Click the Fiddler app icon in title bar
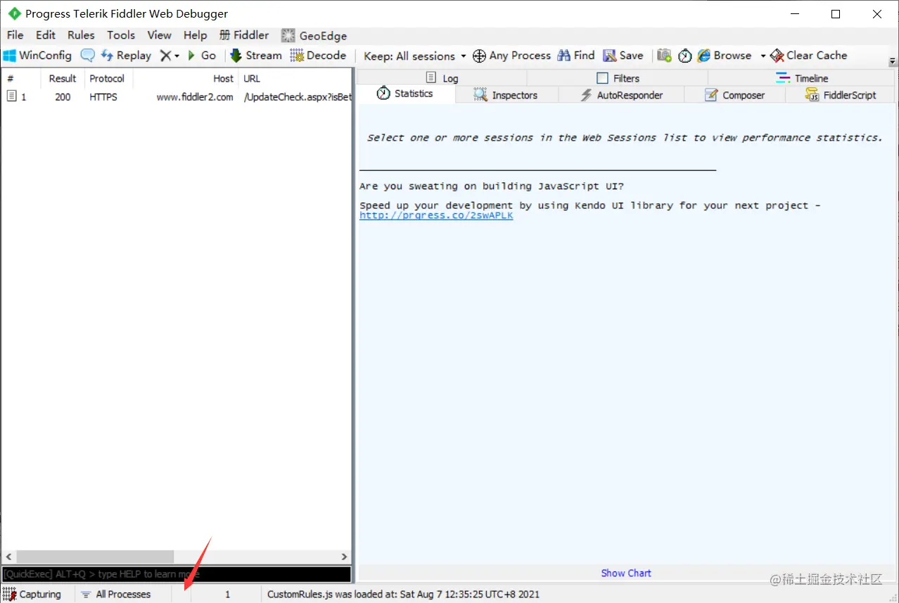 14,13
